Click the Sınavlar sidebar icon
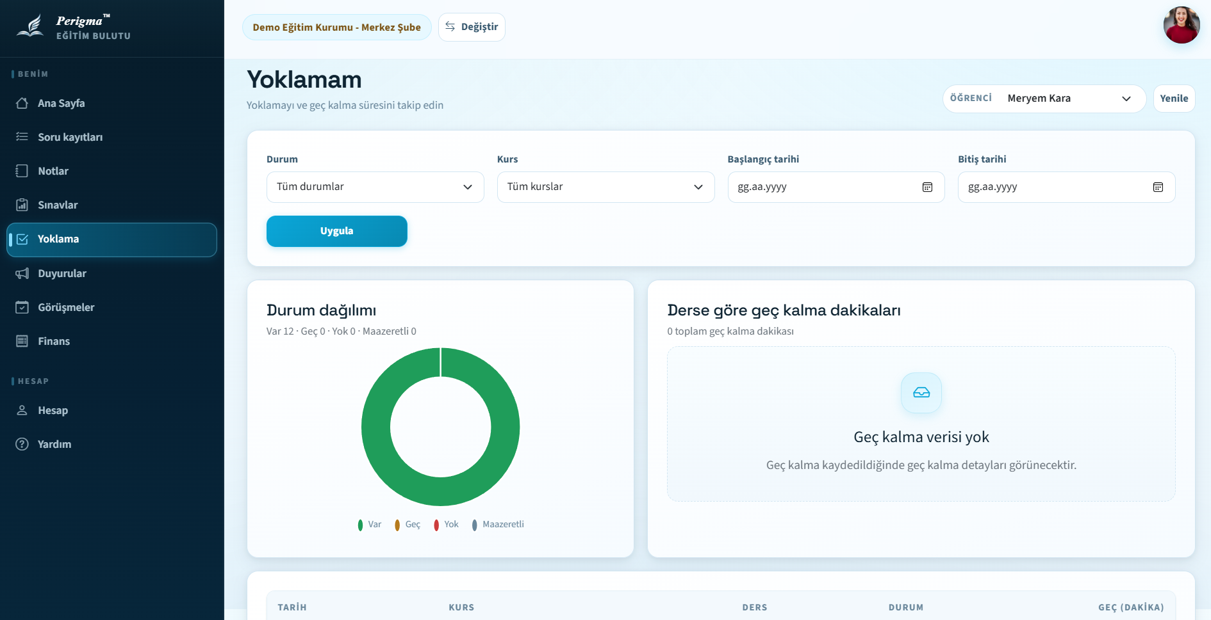Screen dimensions: 1211x620 click(x=22, y=205)
